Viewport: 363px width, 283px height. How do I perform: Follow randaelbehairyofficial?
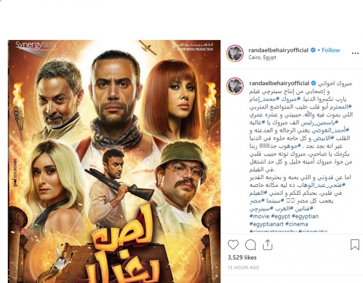point(331,50)
